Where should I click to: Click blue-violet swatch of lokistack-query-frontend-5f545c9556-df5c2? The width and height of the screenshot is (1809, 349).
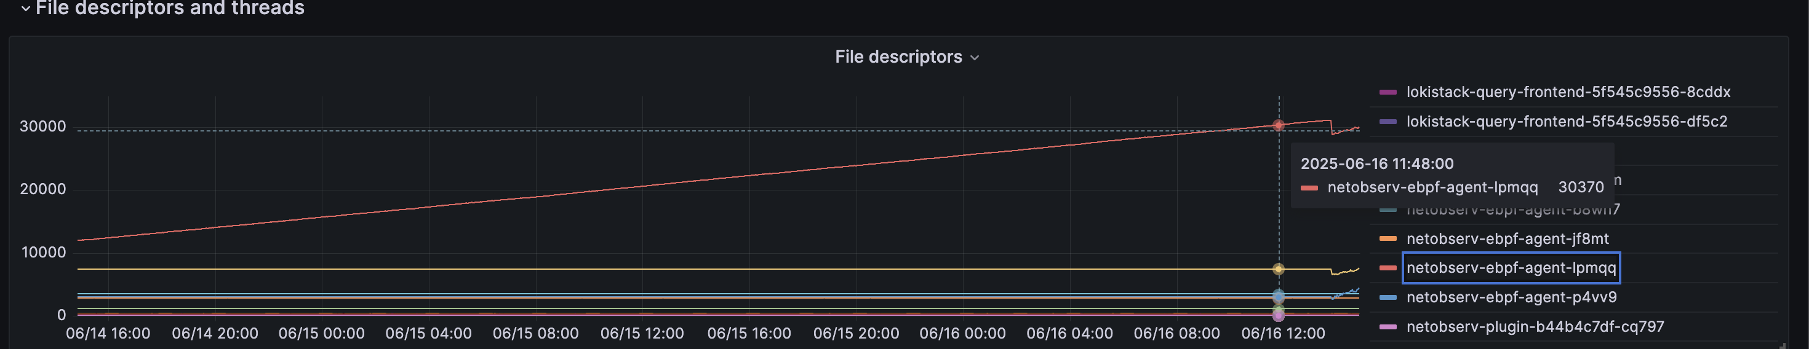(x=1388, y=121)
